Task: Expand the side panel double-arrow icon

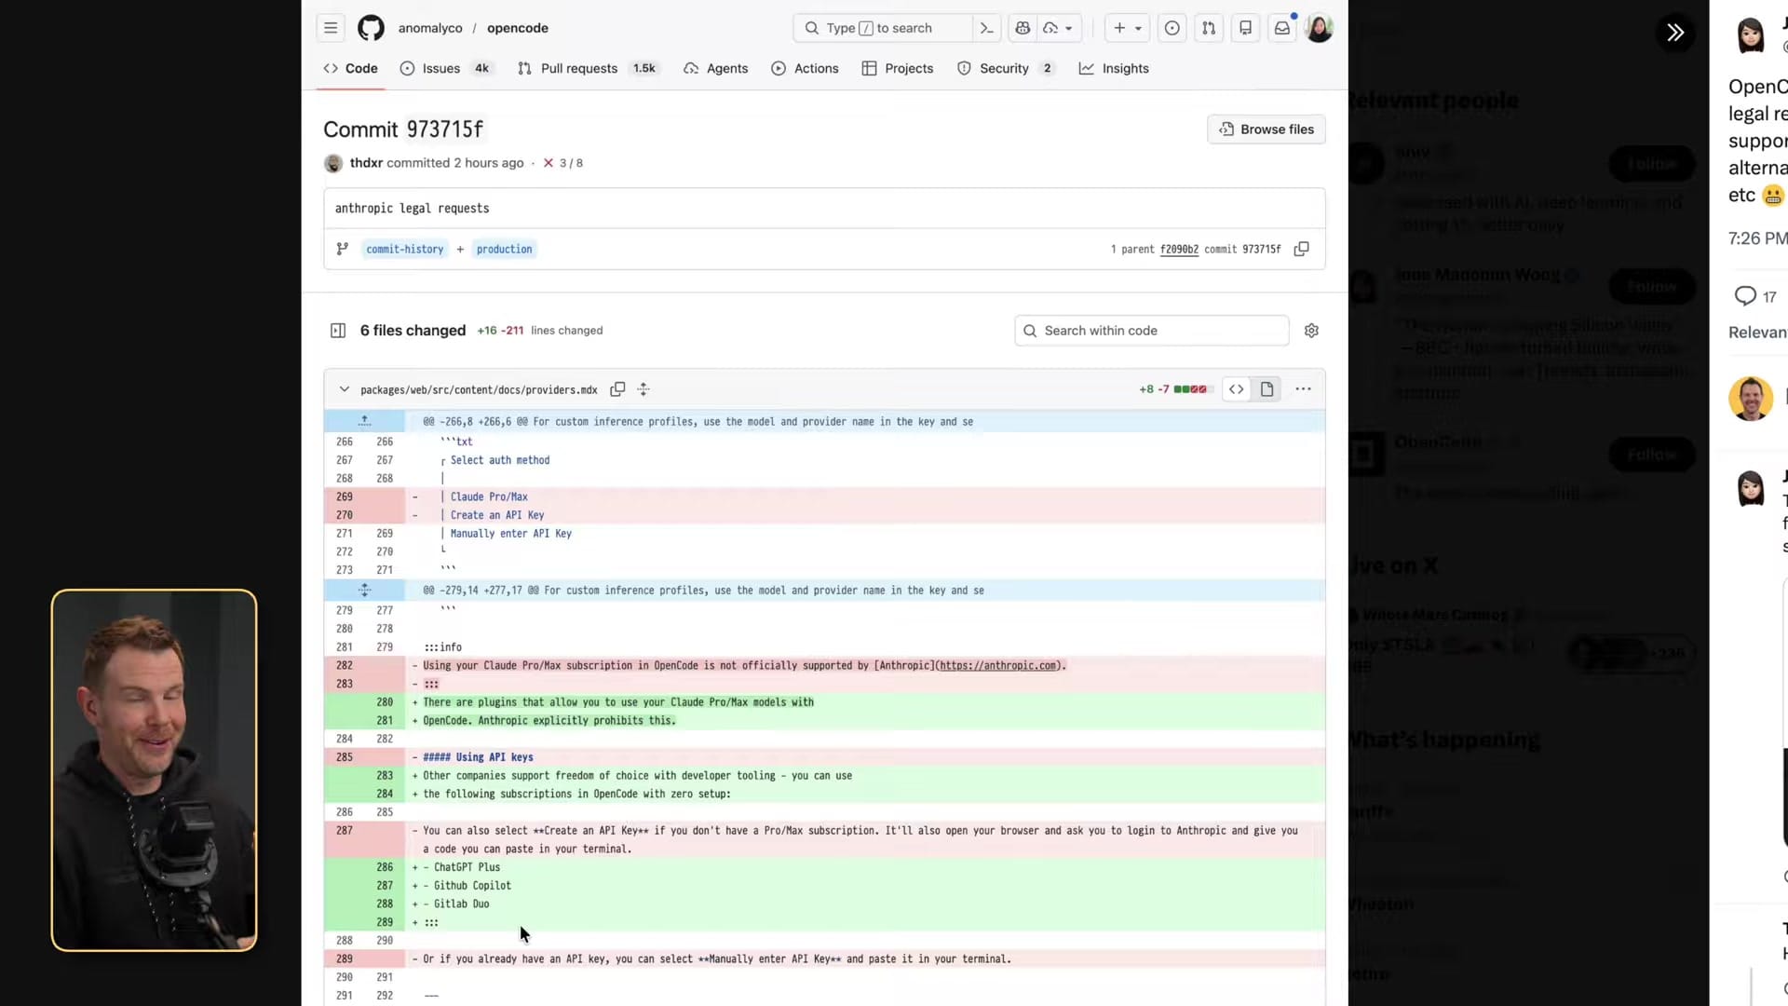Action: 1675,33
